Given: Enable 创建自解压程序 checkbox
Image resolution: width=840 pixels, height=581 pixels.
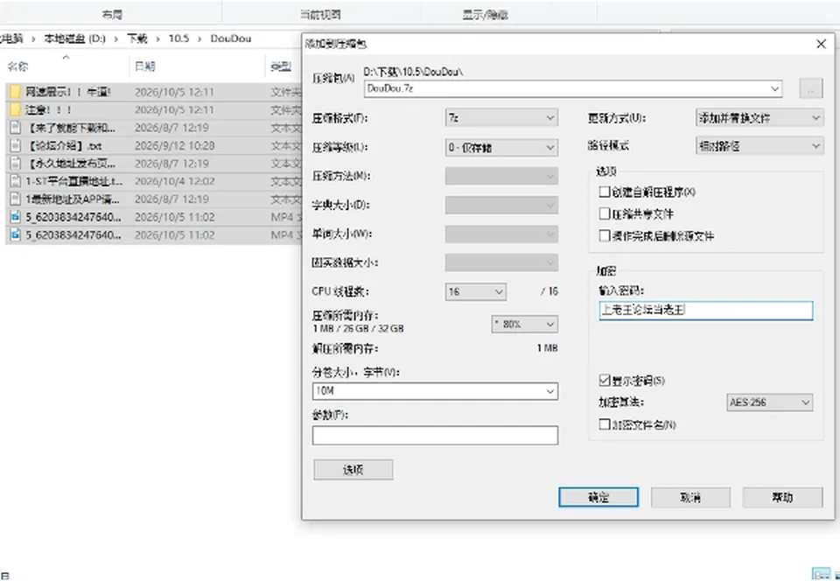Looking at the screenshot, I should [605, 192].
